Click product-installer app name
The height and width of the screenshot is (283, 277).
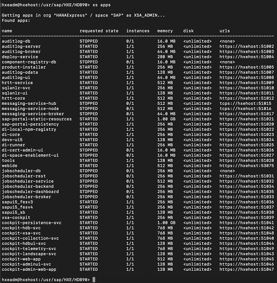[24, 67]
